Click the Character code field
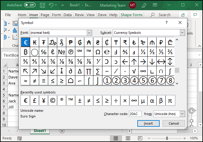203x142 pixels. 135,114
